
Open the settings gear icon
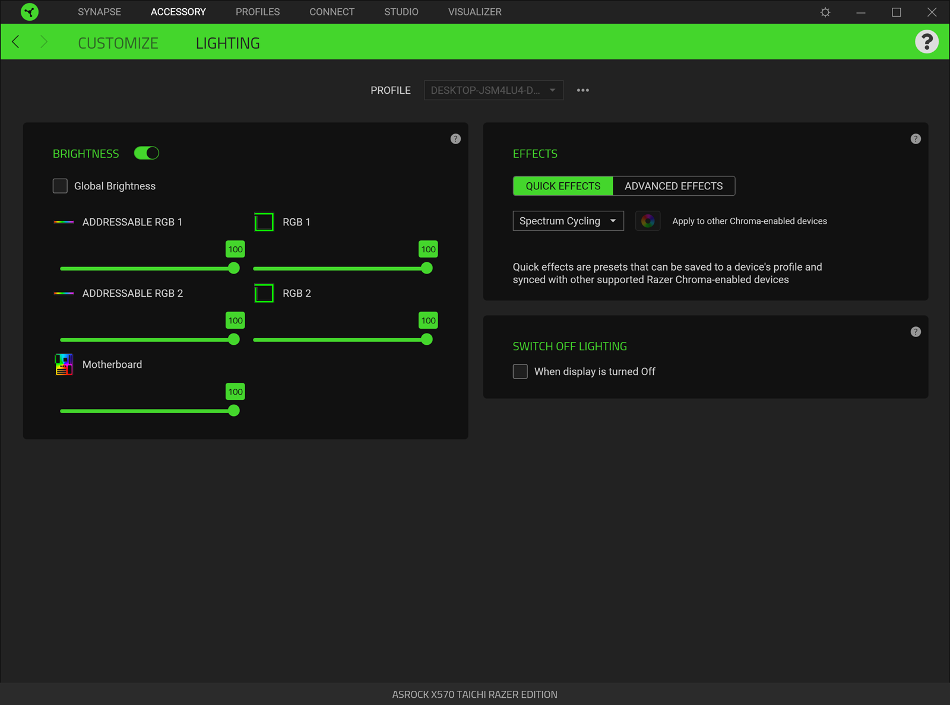coord(825,12)
